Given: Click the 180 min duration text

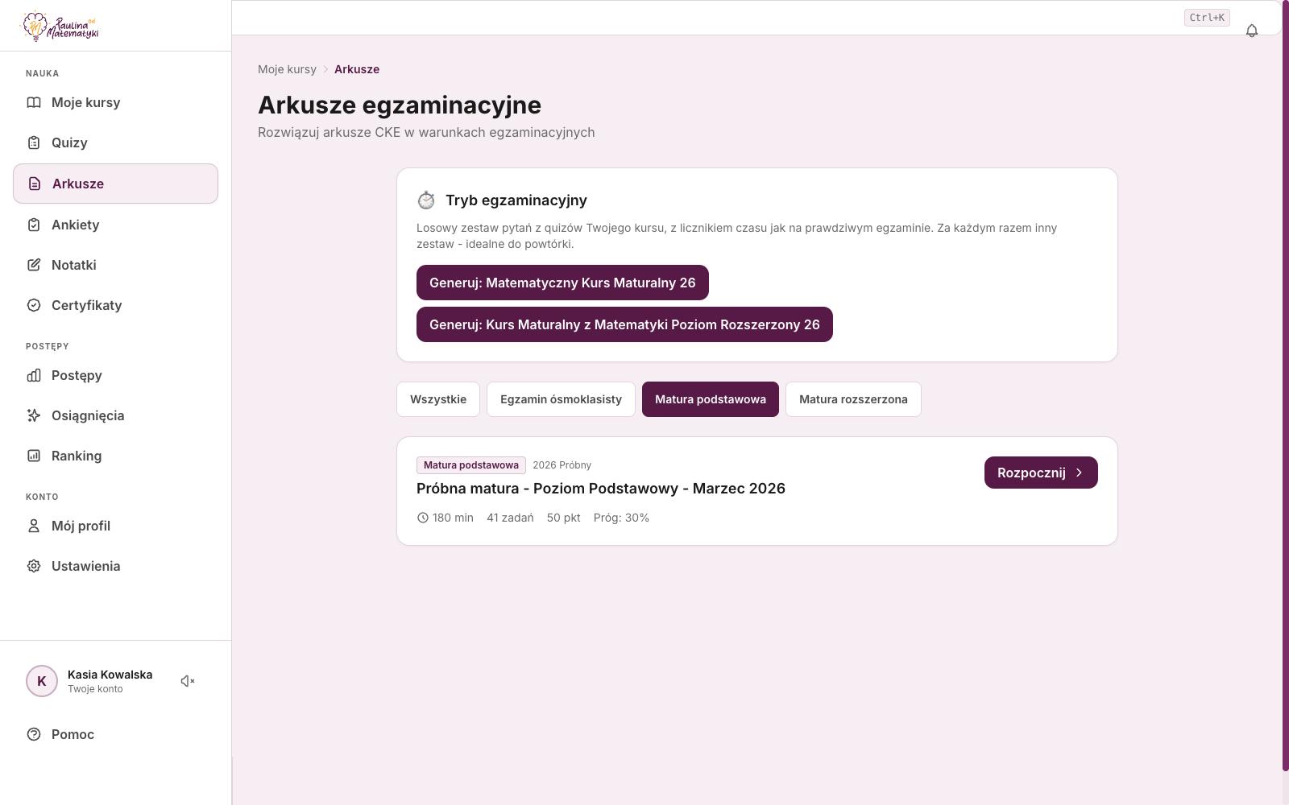Looking at the screenshot, I should [x=453, y=518].
